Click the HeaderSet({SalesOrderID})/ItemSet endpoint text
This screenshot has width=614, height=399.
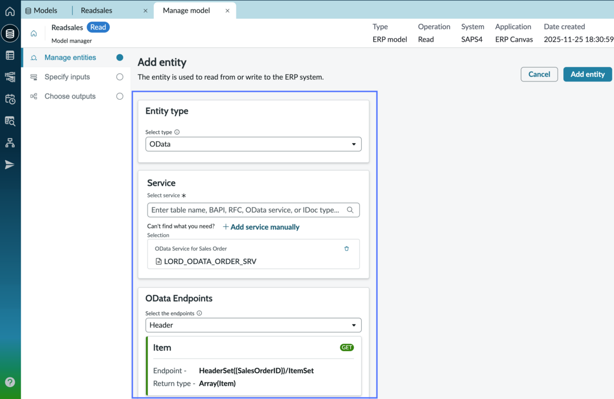pos(256,370)
